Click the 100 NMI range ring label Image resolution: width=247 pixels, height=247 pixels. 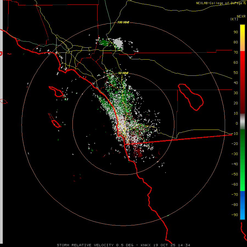123,22
